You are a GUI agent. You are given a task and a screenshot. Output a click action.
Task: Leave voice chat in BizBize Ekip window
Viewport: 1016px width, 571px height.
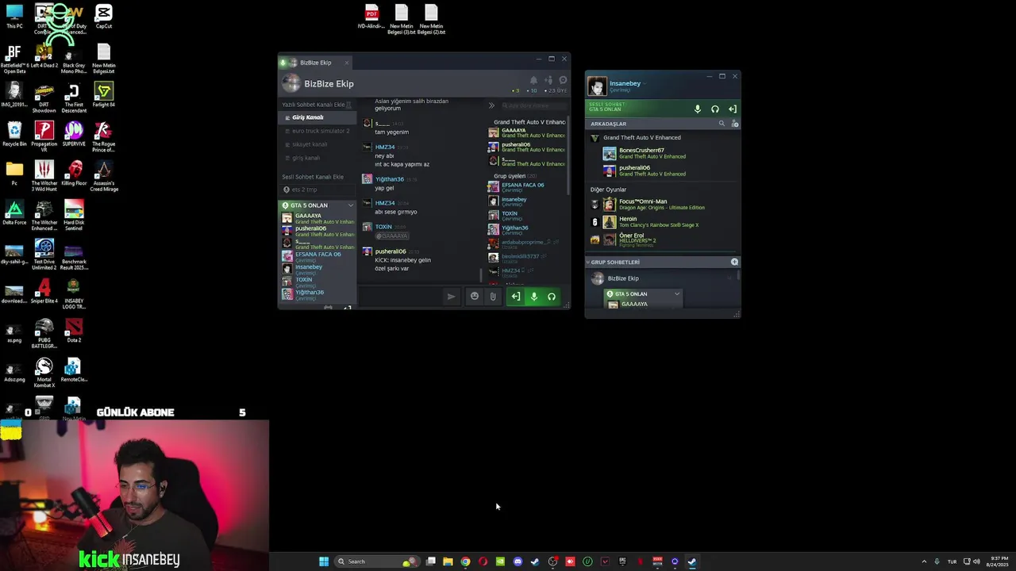pos(516,297)
